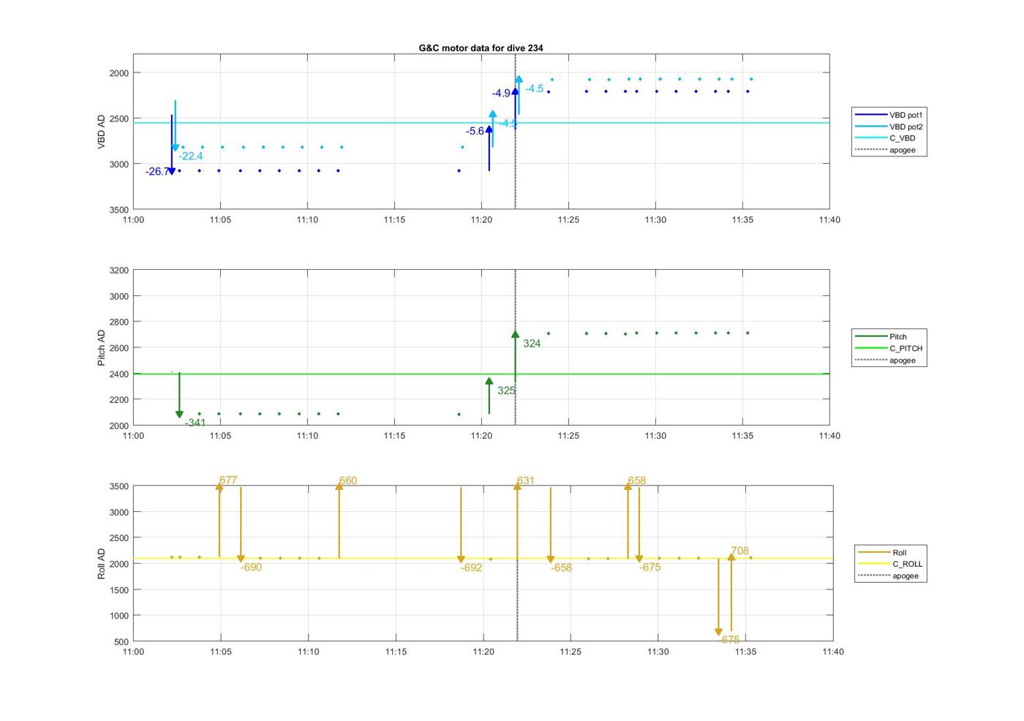This screenshot has height=721, width=1024.
Task: Click the 'Roll AD' y-axis label
Action: [101, 563]
